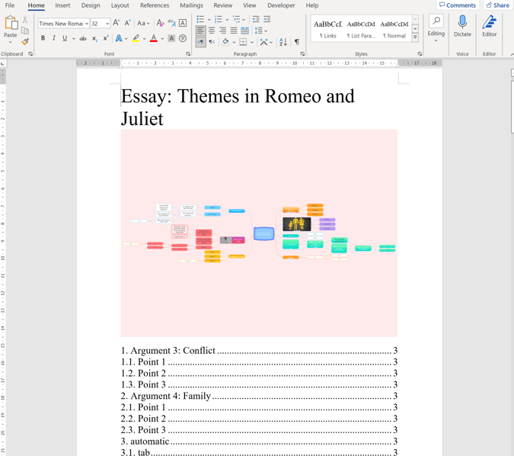Click the Enclose Characters icon
514x456 pixels.
[183, 38]
